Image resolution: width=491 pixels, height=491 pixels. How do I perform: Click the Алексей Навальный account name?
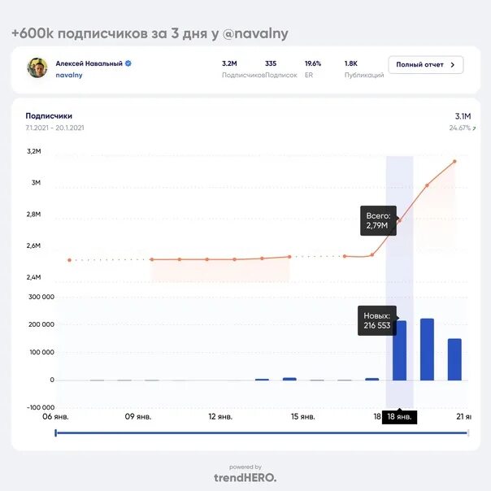89,63
